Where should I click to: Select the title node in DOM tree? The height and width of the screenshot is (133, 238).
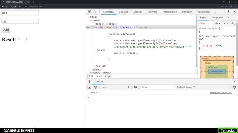point(106,24)
